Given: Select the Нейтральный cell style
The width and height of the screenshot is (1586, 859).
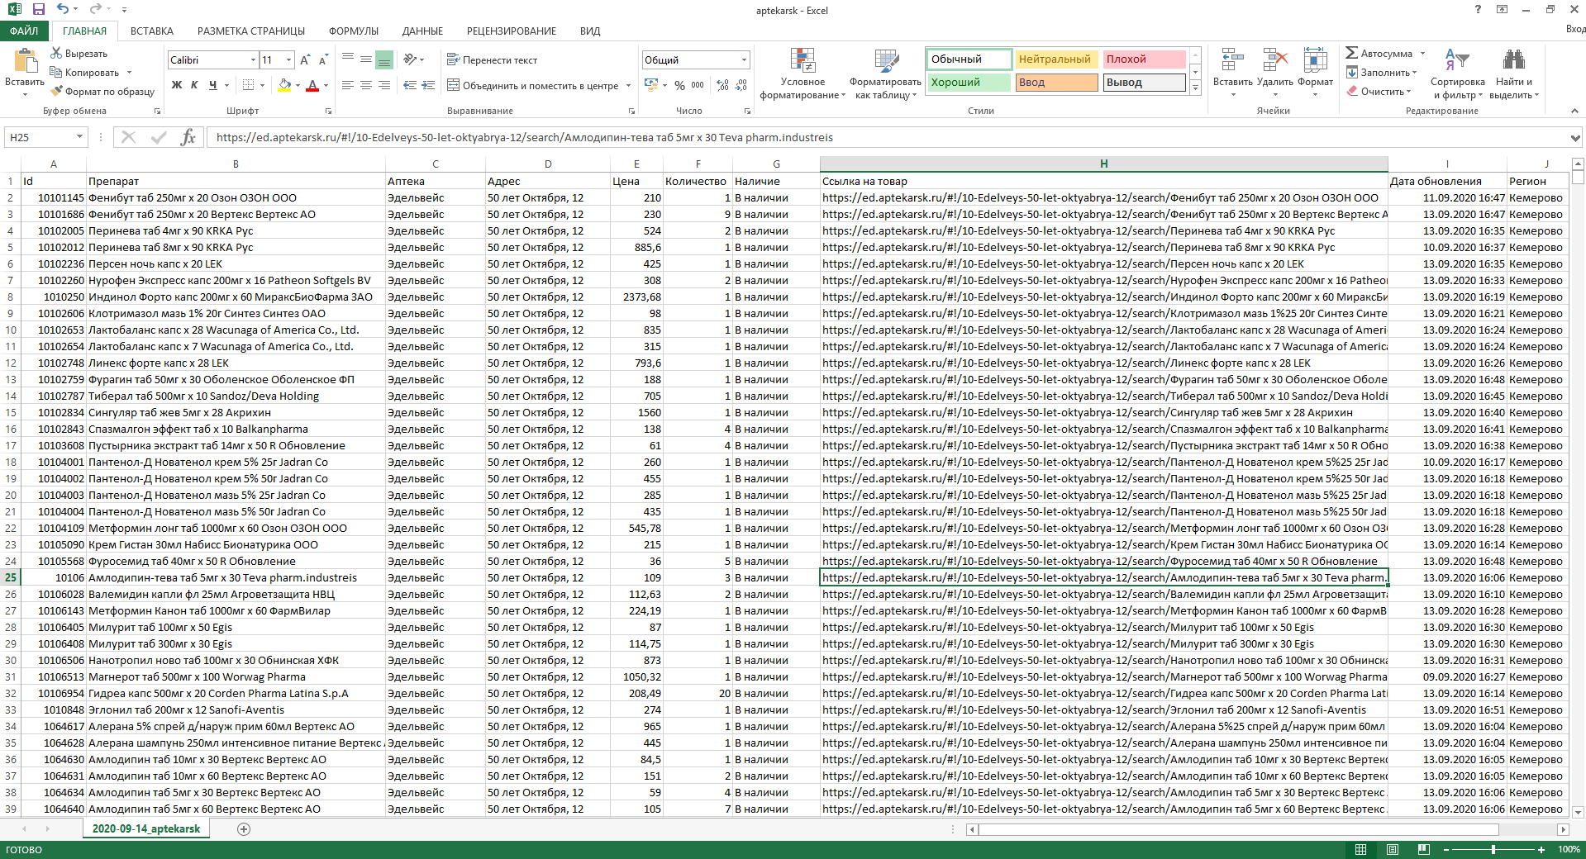Looking at the screenshot, I should [1056, 59].
